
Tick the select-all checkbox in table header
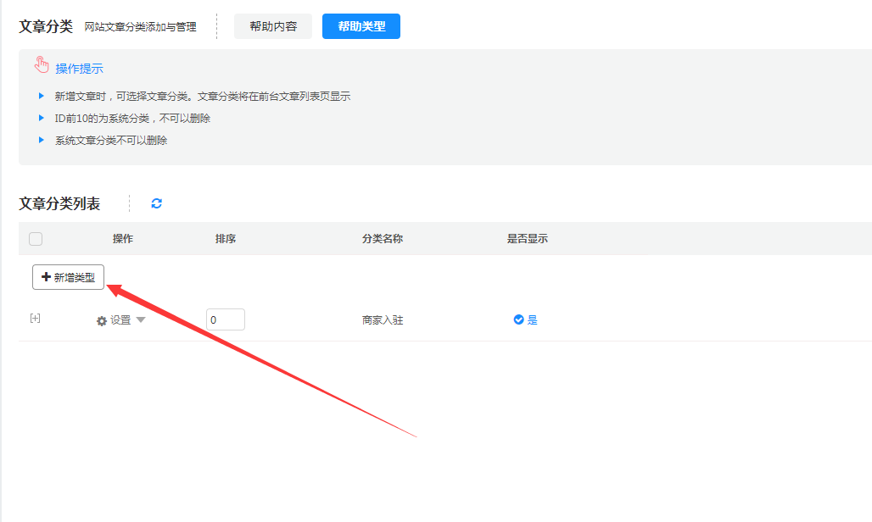36,239
